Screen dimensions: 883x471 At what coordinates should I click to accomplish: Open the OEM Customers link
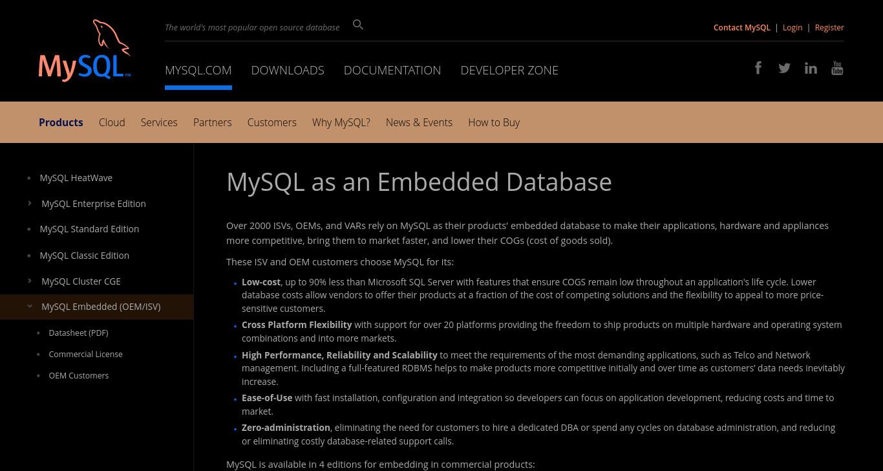click(79, 375)
